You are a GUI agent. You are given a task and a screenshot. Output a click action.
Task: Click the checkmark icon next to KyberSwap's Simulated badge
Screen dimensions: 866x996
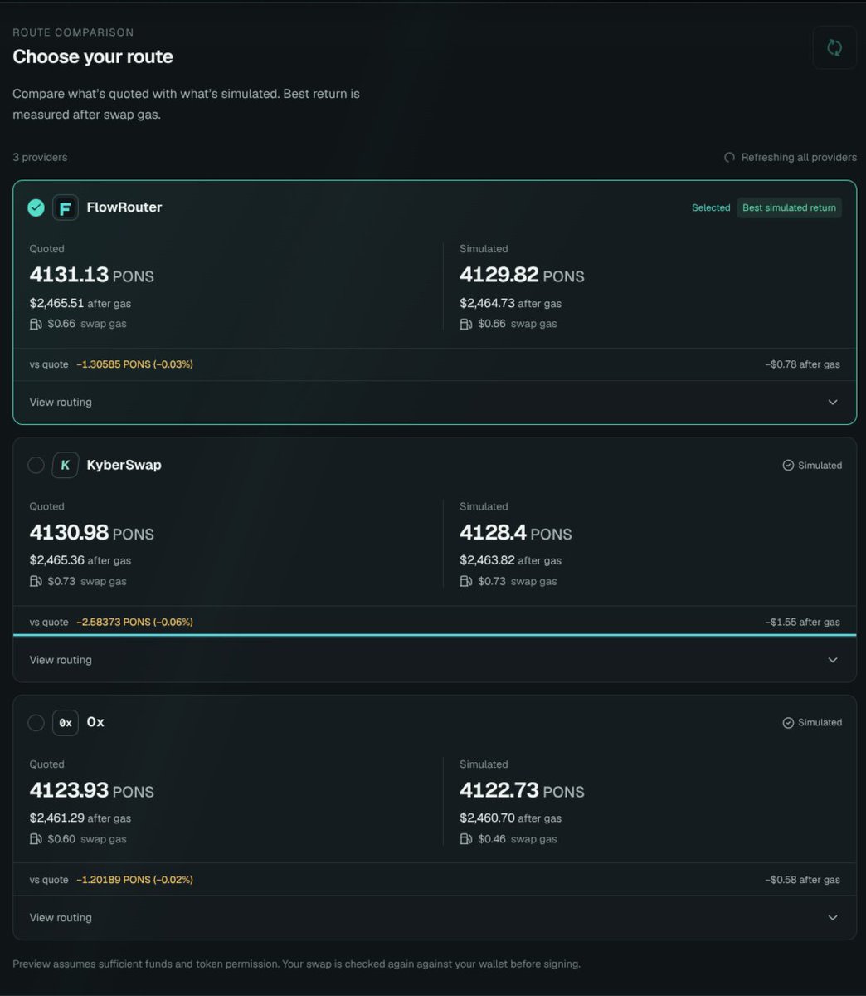(x=788, y=466)
